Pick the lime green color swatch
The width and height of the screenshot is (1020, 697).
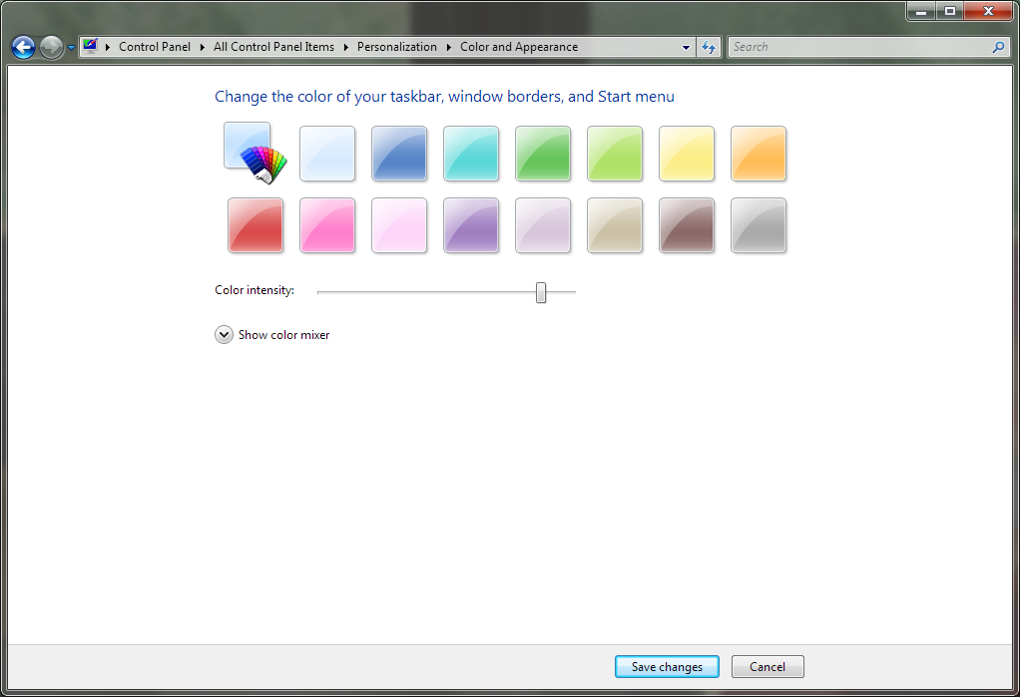[615, 154]
